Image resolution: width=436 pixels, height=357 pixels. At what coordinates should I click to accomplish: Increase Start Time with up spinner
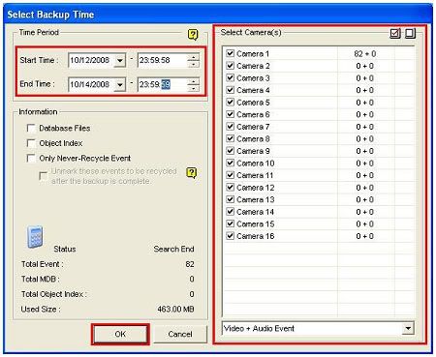[193, 57]
